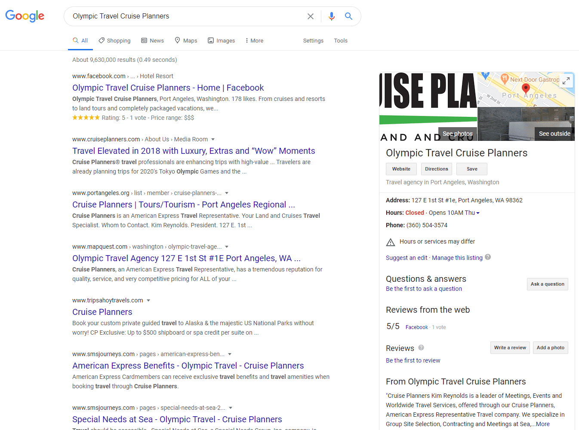579x430 pixels.
Task: Open the Facebook review source link
Action: click(417, 327)
